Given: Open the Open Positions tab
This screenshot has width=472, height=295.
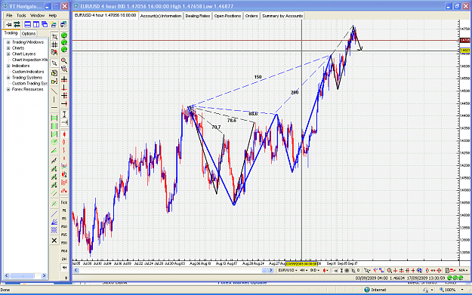Looking at the screenshot, I should click(227, 16).
